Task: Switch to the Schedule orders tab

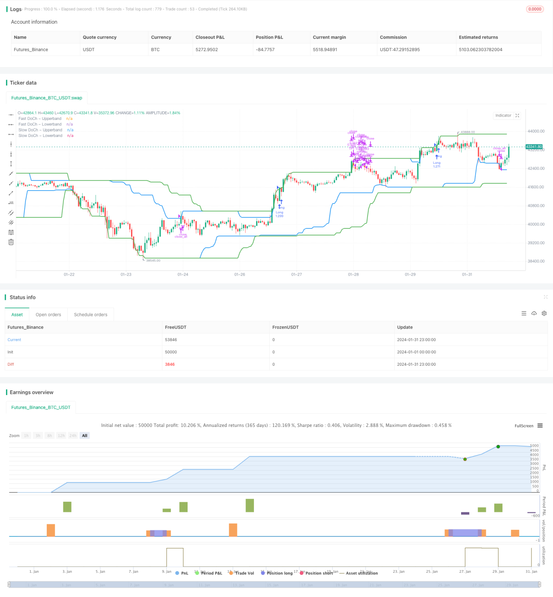Action: pos(91,315)
